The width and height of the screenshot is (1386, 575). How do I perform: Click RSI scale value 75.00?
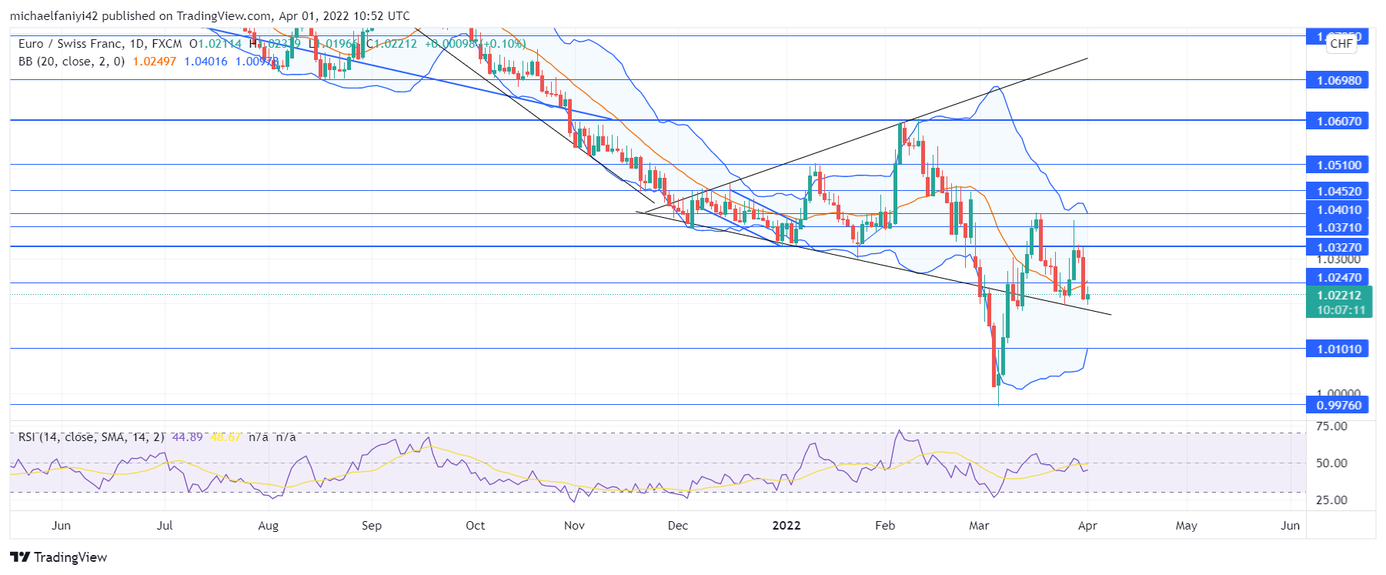[1331, 426]
